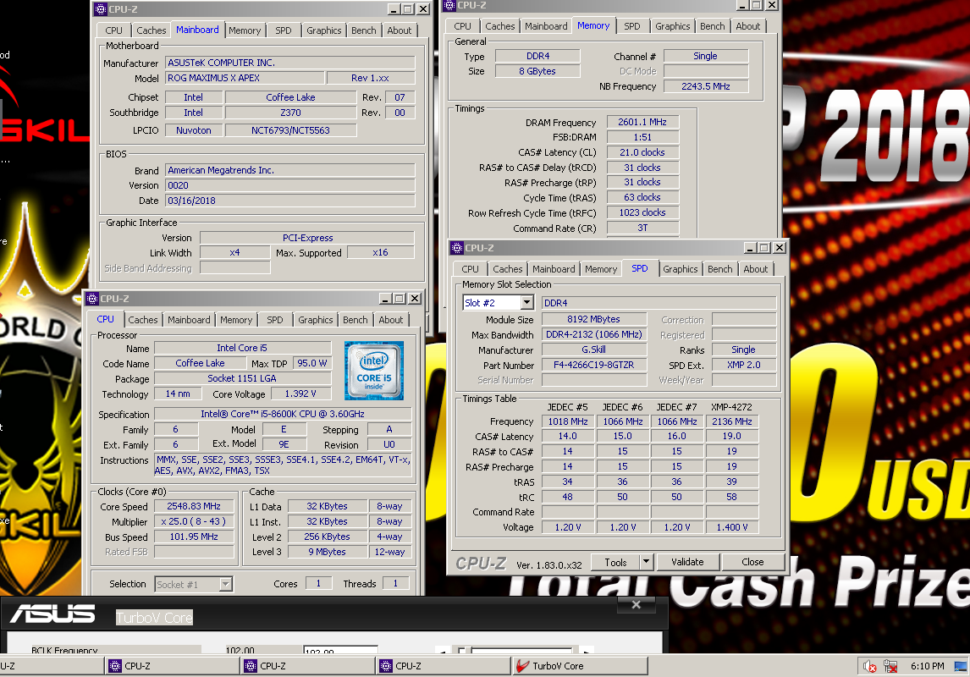Click the muted volume icon in the system tray

pos(870,666)
